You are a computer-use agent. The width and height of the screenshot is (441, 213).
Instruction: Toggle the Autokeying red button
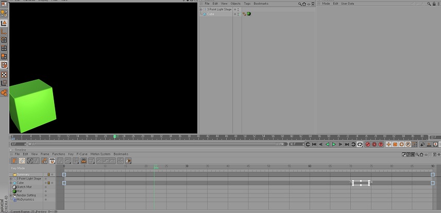[x=375, y=145]
